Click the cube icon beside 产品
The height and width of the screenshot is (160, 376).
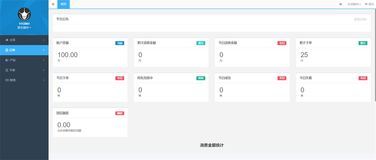[7, 60]
